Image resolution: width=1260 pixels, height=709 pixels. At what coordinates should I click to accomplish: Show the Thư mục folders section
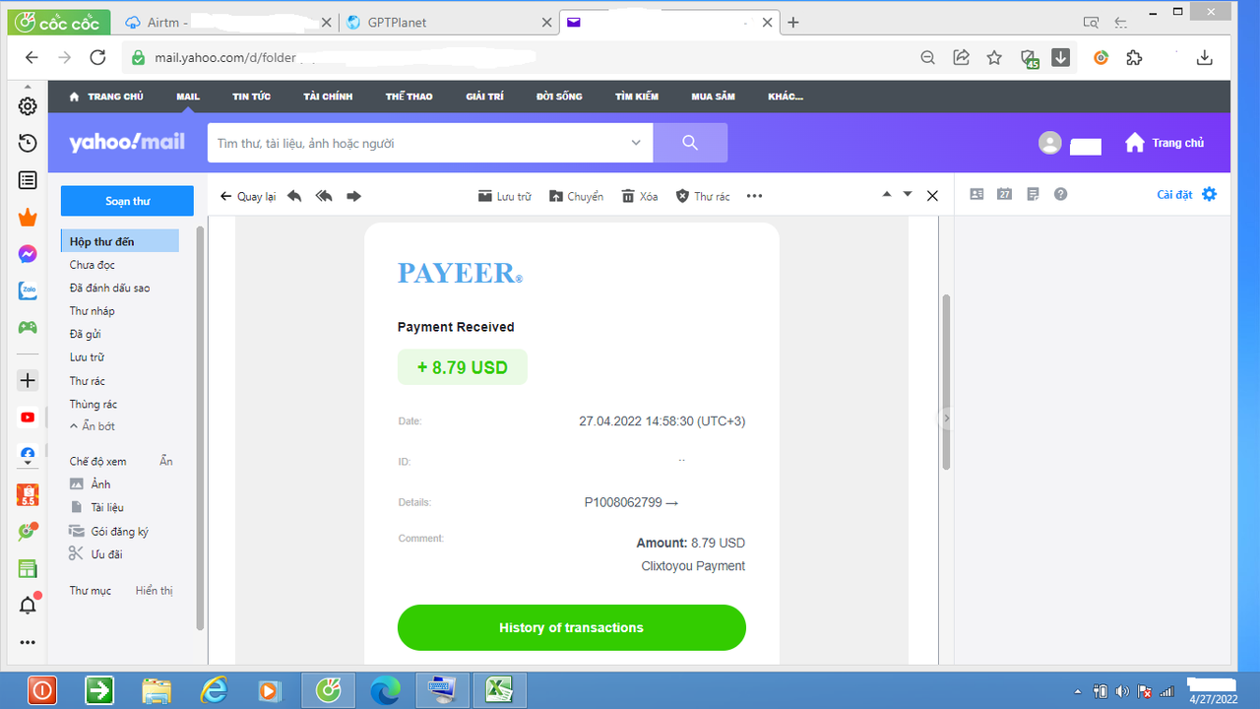(154, 591)
